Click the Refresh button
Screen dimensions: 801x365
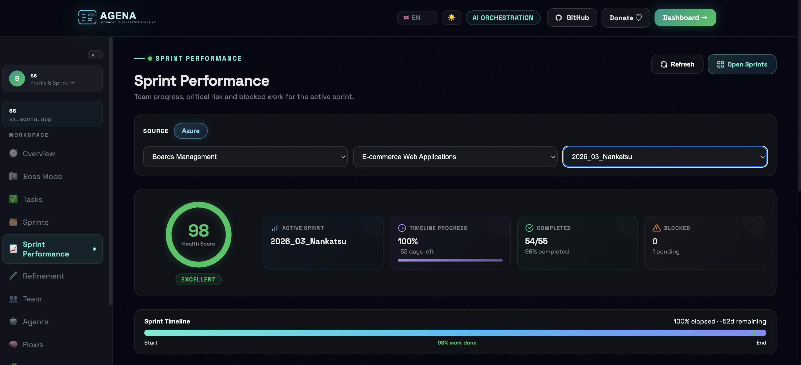pyautogui.click(x=677, y=64)
